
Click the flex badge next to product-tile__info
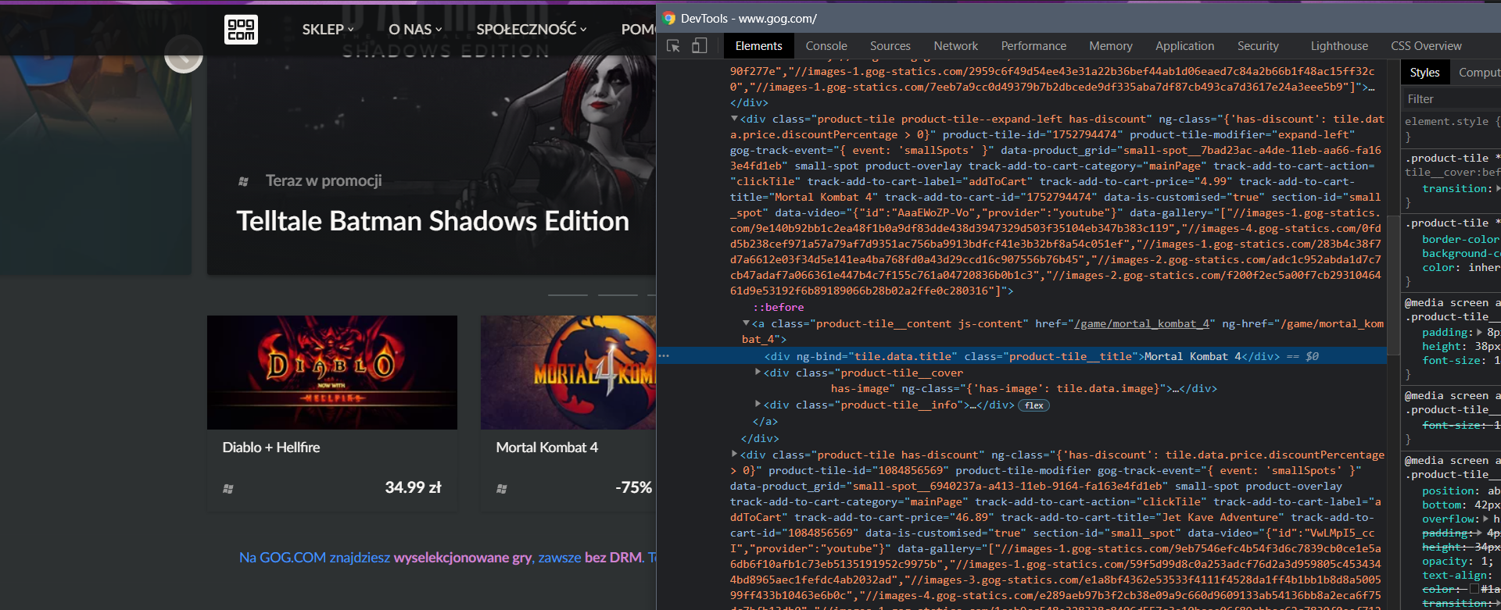coord(1034,405)
